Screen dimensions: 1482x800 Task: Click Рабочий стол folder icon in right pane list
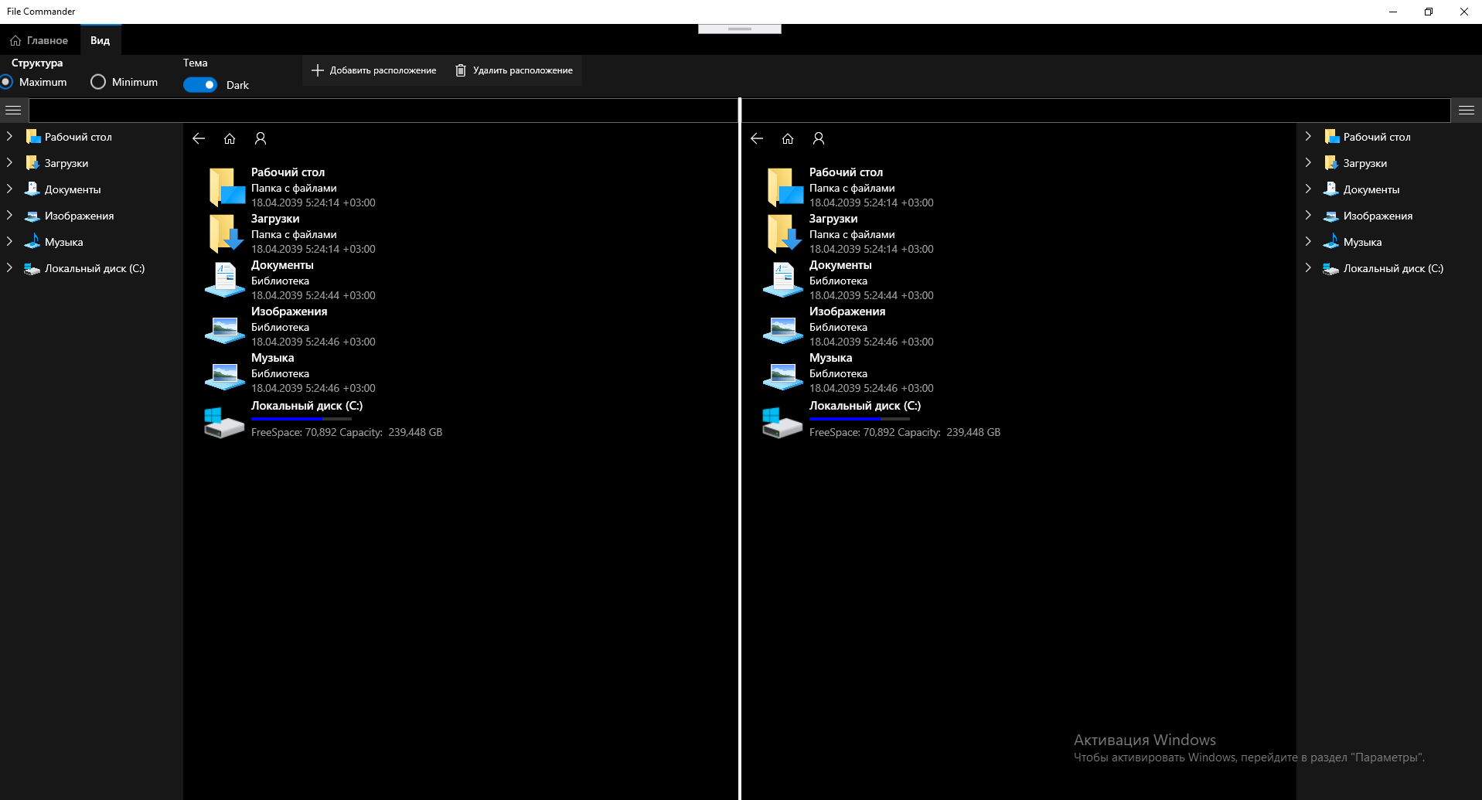784,187
